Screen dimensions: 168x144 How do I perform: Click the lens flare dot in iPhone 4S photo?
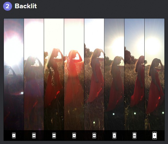94,122
